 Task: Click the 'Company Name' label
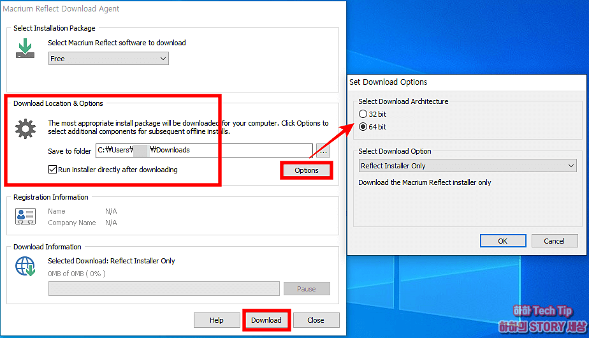(x=72, y=223)
